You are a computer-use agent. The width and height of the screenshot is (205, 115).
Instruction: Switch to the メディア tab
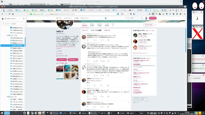point(107,30)
